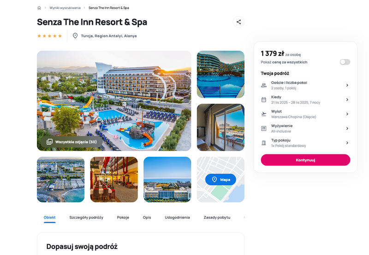Switch to Szczegóły podróży tab
This screenshot has height=255, width=369.
(x=86, y=217)
